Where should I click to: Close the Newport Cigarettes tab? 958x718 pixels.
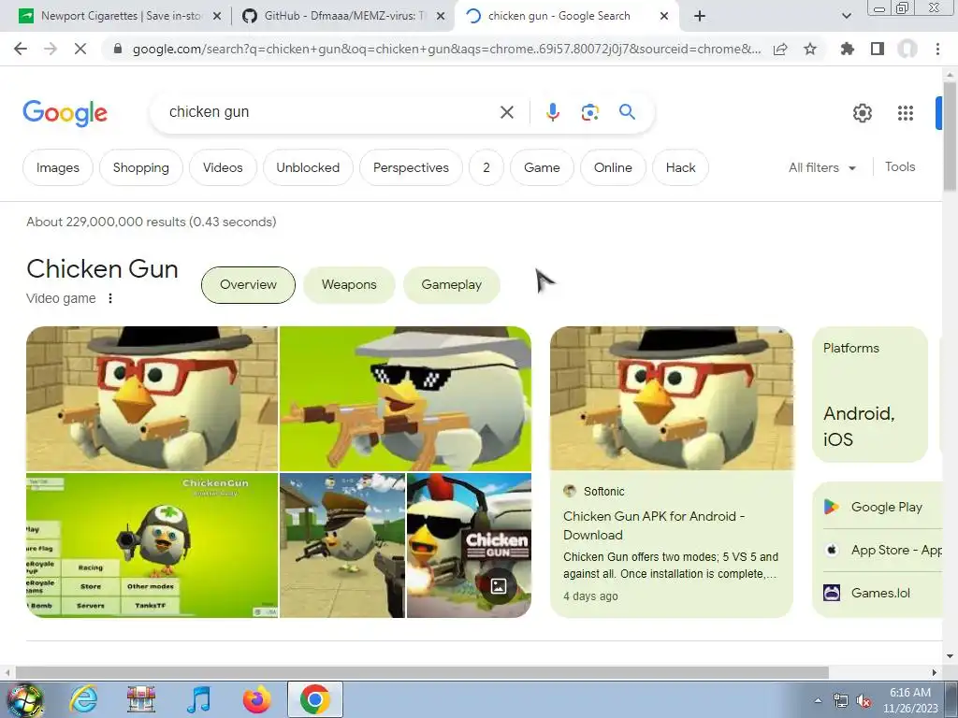217,17
